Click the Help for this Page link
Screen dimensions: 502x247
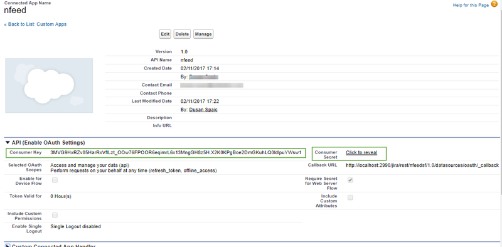(471, 5)
